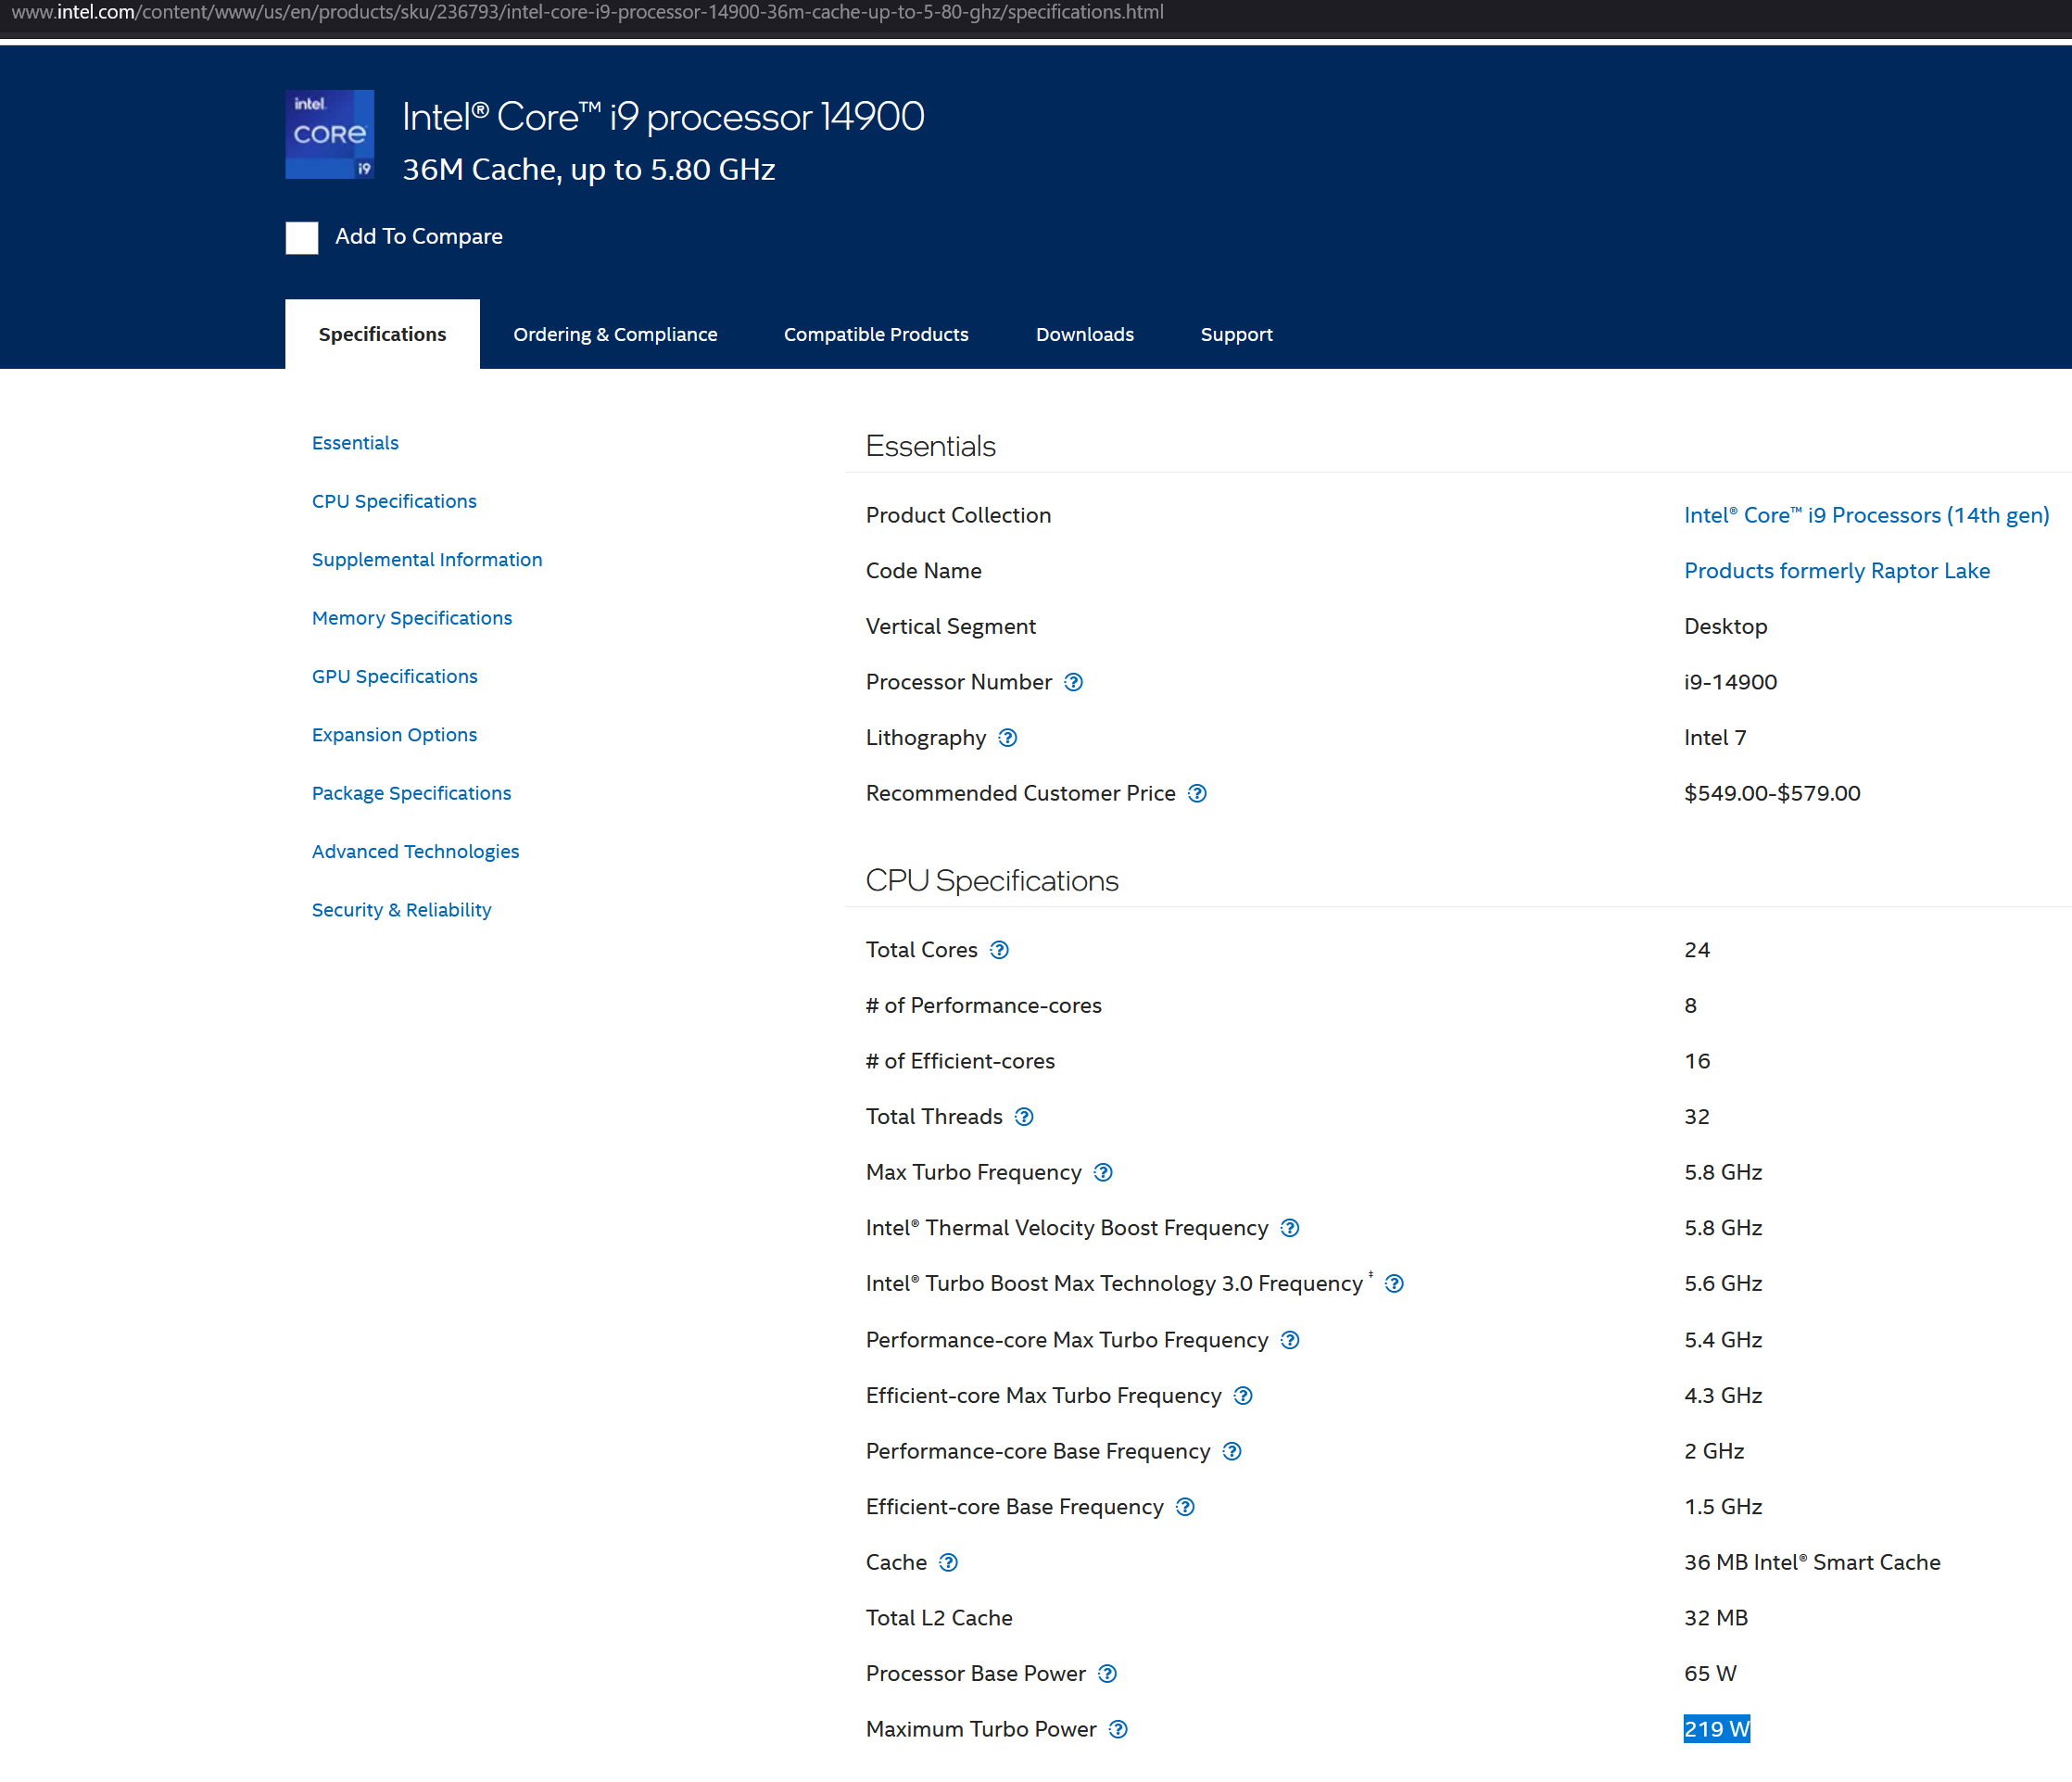This screenshot has height=1782, width=2072.
Task: Click help icon beside Total Cores
Action: pyautogui.click(x=999, y=950)
